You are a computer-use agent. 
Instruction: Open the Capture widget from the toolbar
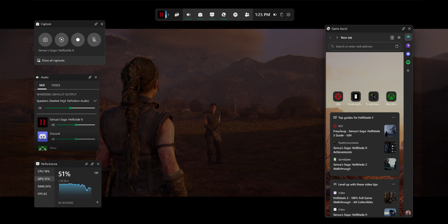point(200,14)
